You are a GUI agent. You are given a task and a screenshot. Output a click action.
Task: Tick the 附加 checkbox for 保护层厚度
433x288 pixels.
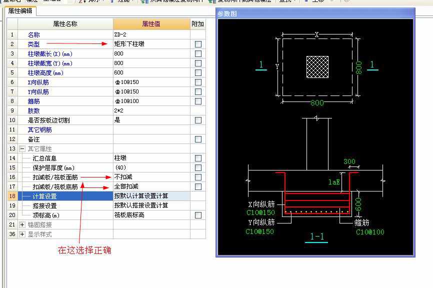(198, 167)
